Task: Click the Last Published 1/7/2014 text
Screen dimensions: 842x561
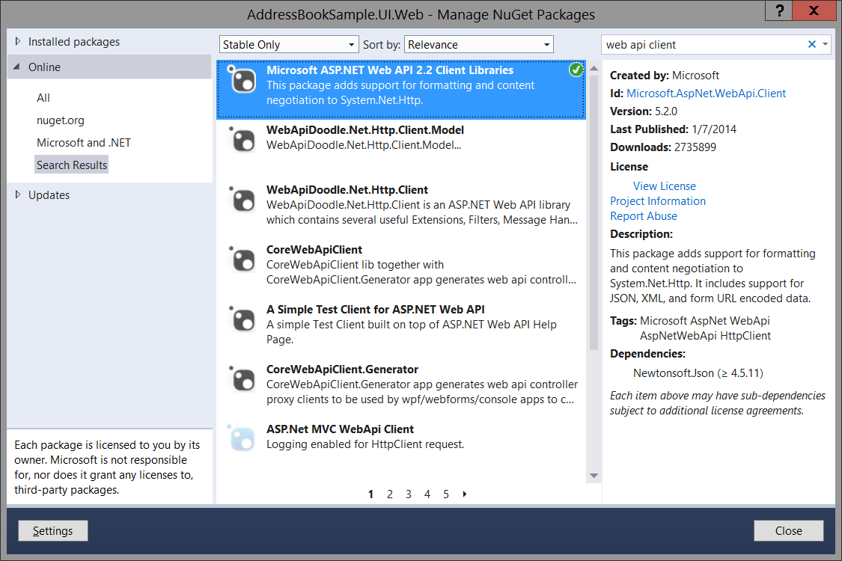Action: [x=673, y=129]
